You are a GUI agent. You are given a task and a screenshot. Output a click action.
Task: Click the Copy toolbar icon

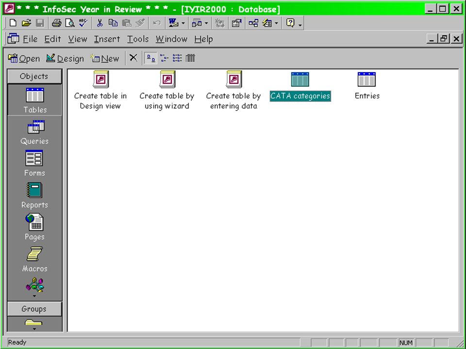click(x=113, y=23)
